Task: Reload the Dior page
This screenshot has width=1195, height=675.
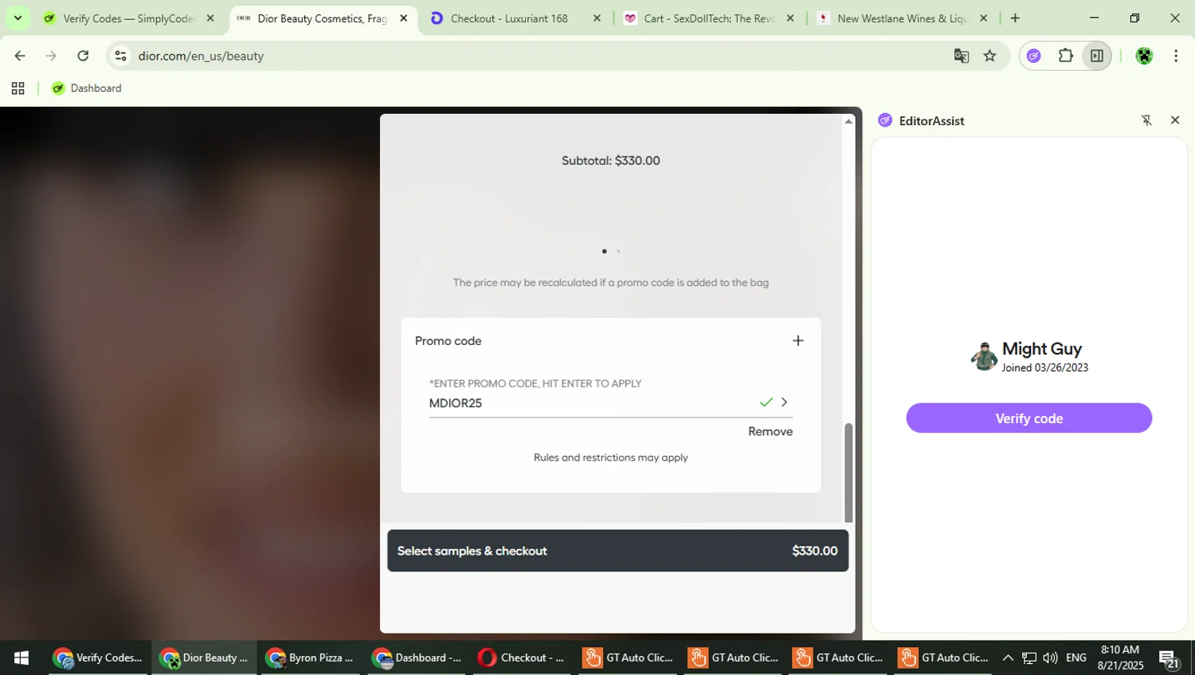Action: coord(83,56)
